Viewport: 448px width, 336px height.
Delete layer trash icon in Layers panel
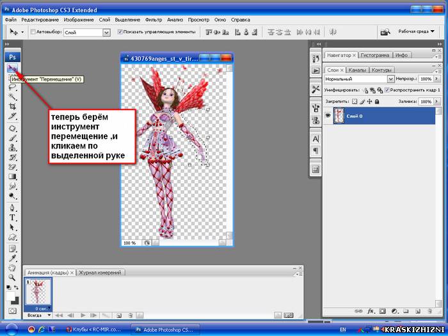429,311
